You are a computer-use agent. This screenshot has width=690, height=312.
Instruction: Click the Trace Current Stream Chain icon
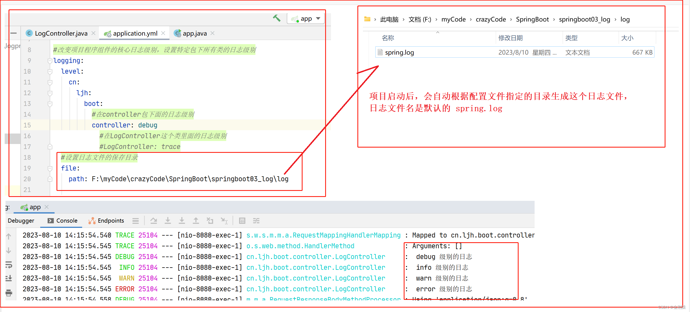256,221
